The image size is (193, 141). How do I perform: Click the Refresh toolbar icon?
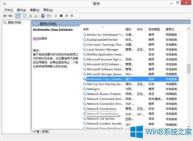click(30, 16)
